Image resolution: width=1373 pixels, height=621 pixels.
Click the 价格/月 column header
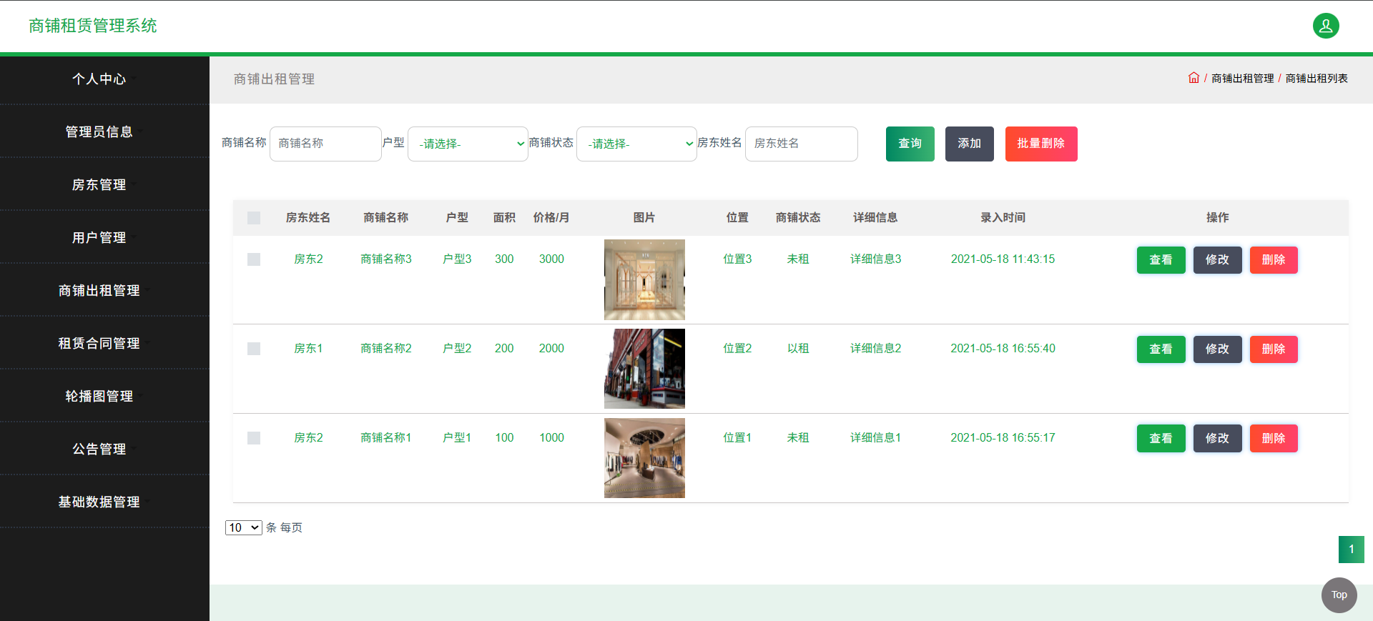[551, 217]
